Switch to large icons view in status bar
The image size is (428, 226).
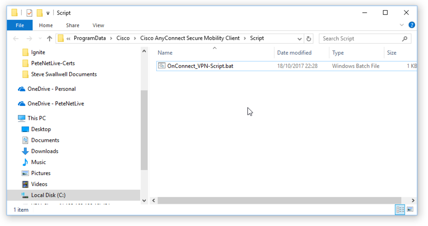pyautogui.click(x=410, y=209)
